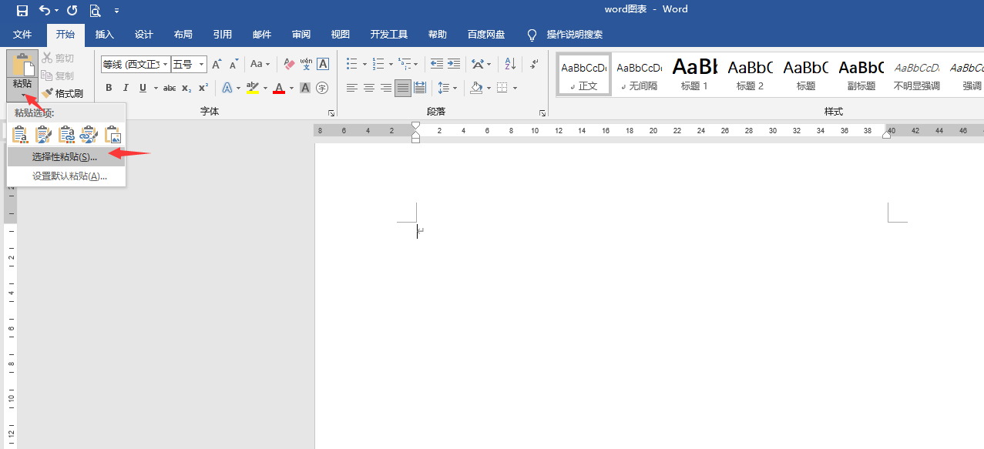The height and width of the screenshot is (449, 984).
Task: Apply character border icon
Action: coord(323,64)
